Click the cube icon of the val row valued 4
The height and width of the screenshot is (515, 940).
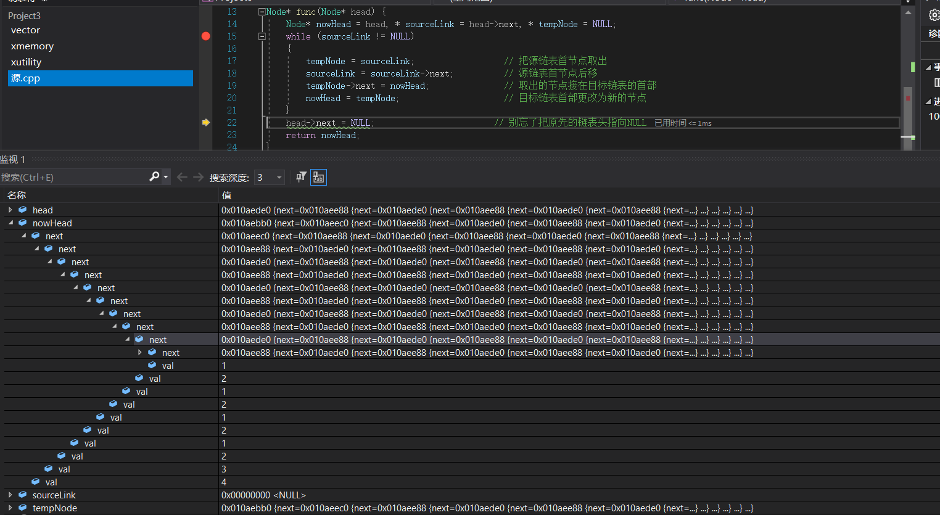tap(36, 482)
